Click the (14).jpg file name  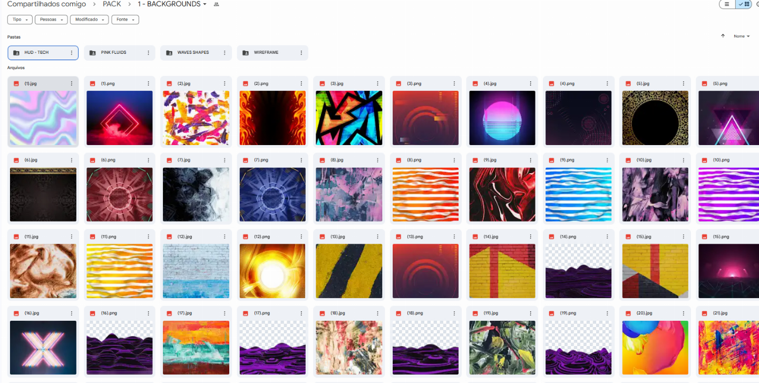click(491, 237)
